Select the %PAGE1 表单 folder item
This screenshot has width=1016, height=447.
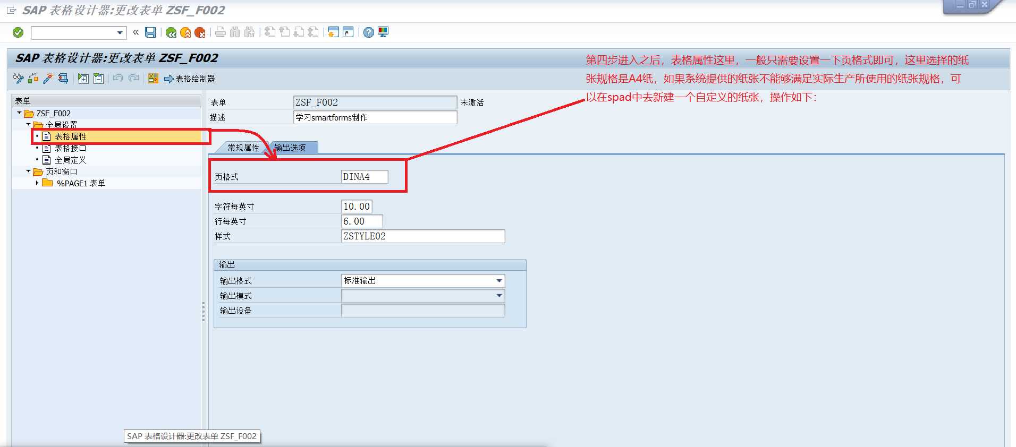tap(81, 183)
